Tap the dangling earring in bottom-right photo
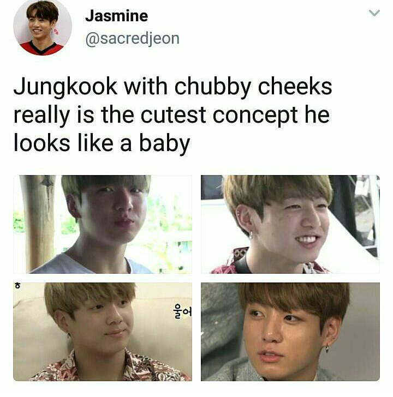 coord(327,348)
